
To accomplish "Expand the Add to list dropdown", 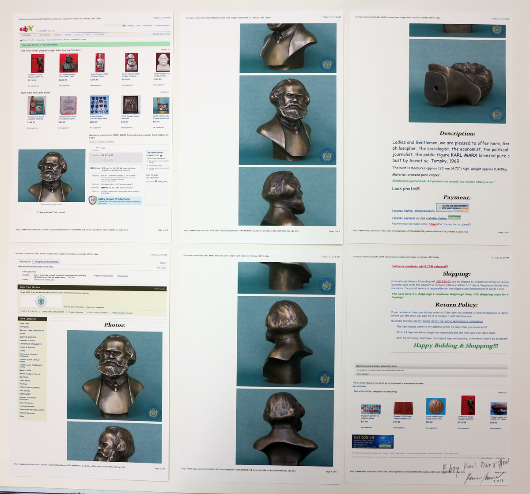I will pos(108,159).
